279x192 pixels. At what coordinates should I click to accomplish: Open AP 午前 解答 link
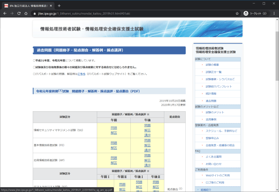[x=114, y=163]
